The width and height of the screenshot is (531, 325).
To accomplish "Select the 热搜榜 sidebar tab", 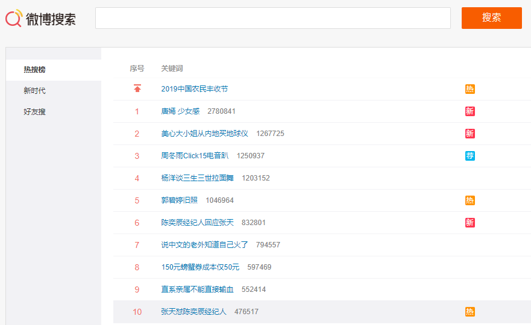I will [x=35, y=70].
